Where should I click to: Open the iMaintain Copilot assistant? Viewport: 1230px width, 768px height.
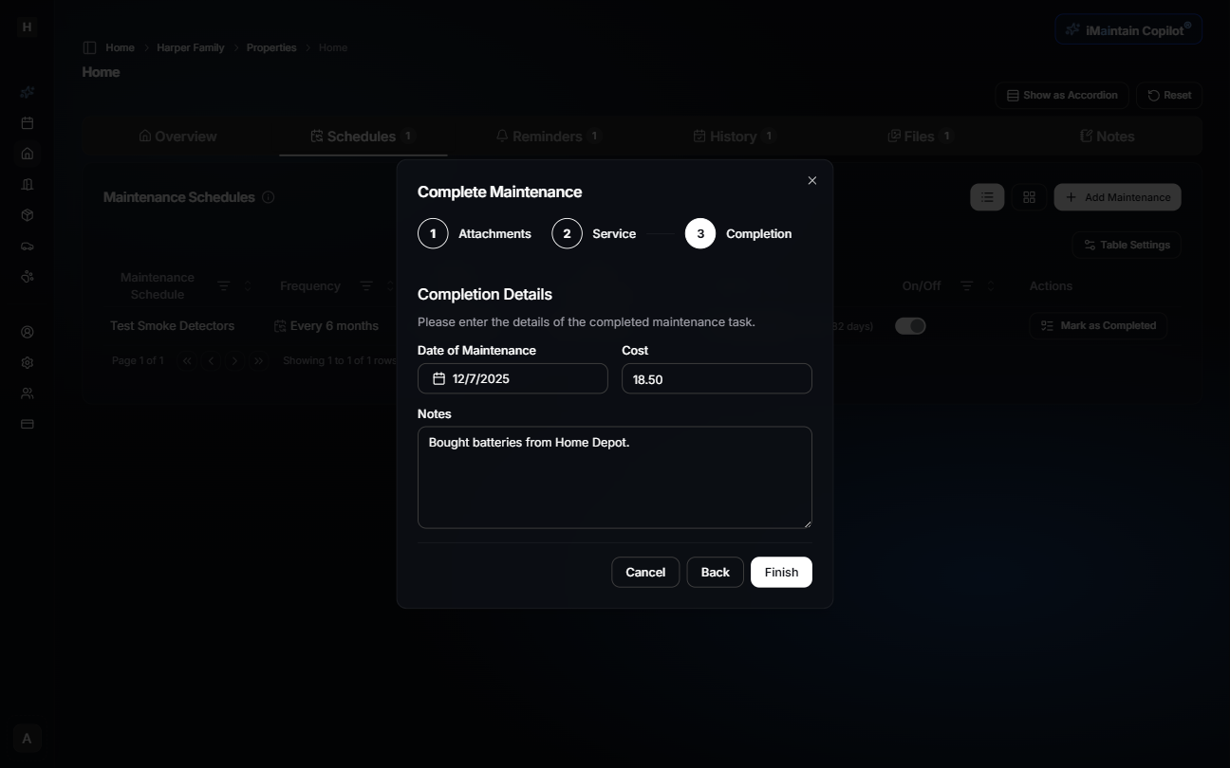[1127, 28]
